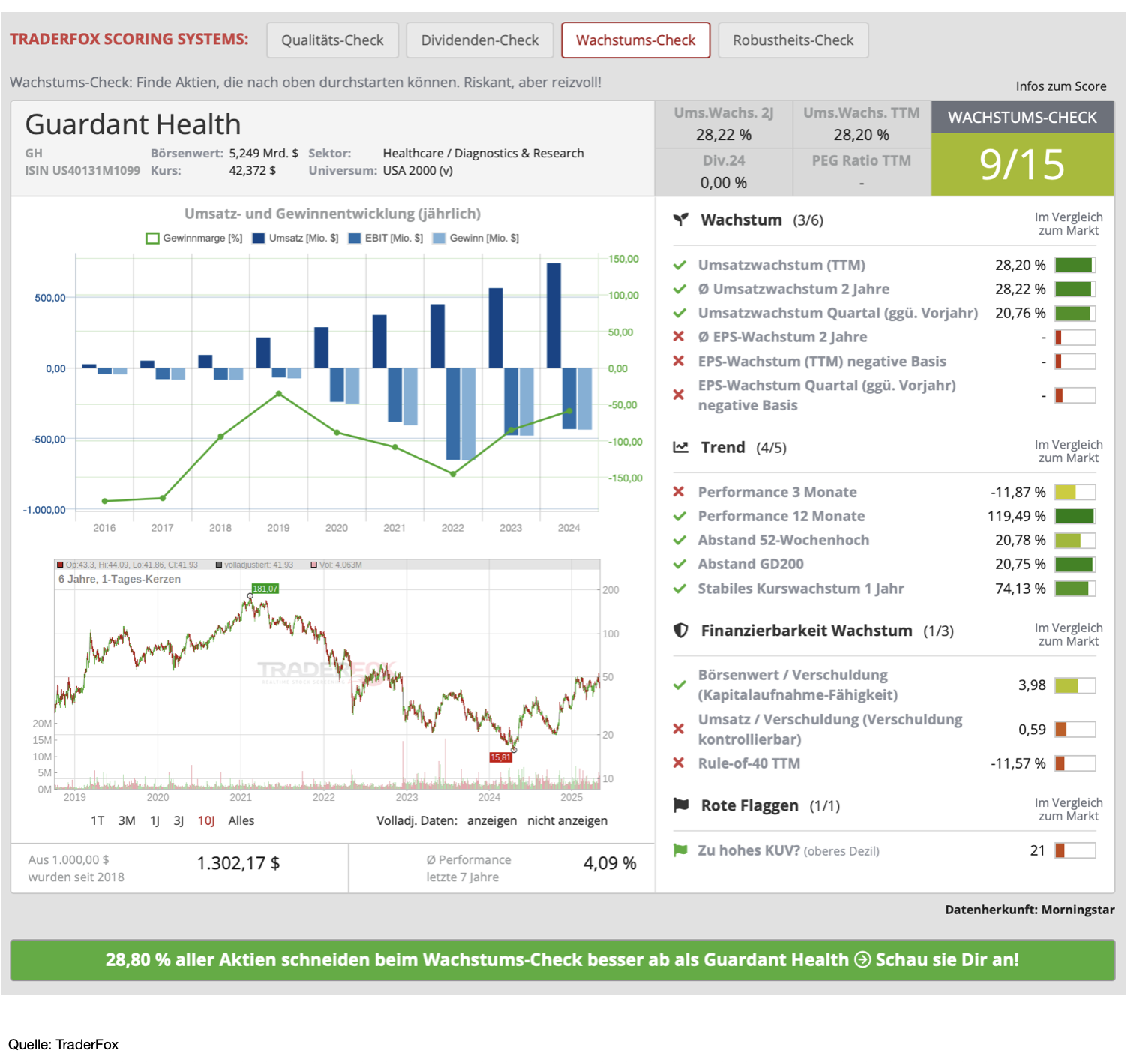
Task: Click the Ums.Wachs. 2J metric cell
Action: pos(724,124)
